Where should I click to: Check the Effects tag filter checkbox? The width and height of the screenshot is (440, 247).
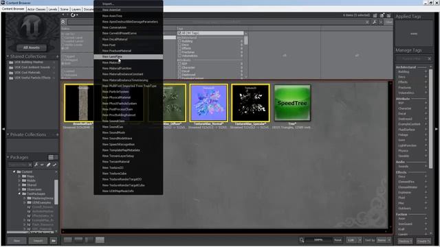click(179, 49)
